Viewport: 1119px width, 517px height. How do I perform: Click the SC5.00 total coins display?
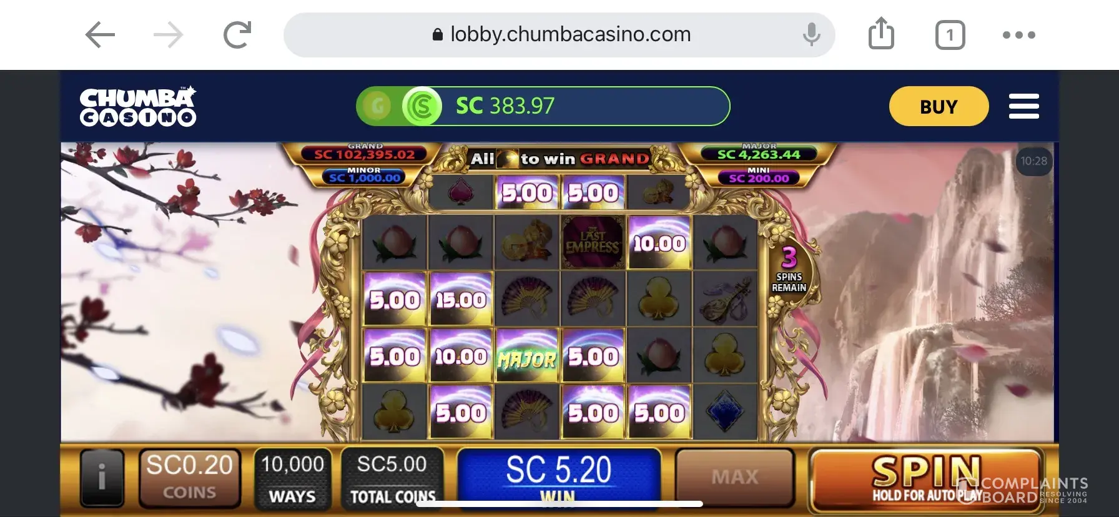[392, 478]
